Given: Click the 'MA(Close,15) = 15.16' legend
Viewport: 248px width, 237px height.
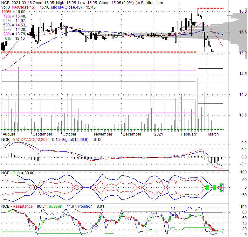Looking at the screenshot, I should click(31, 7).
